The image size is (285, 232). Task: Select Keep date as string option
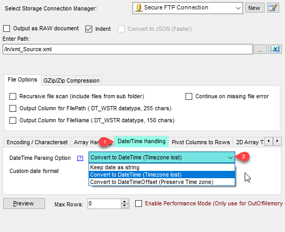[x=162, y=167]
